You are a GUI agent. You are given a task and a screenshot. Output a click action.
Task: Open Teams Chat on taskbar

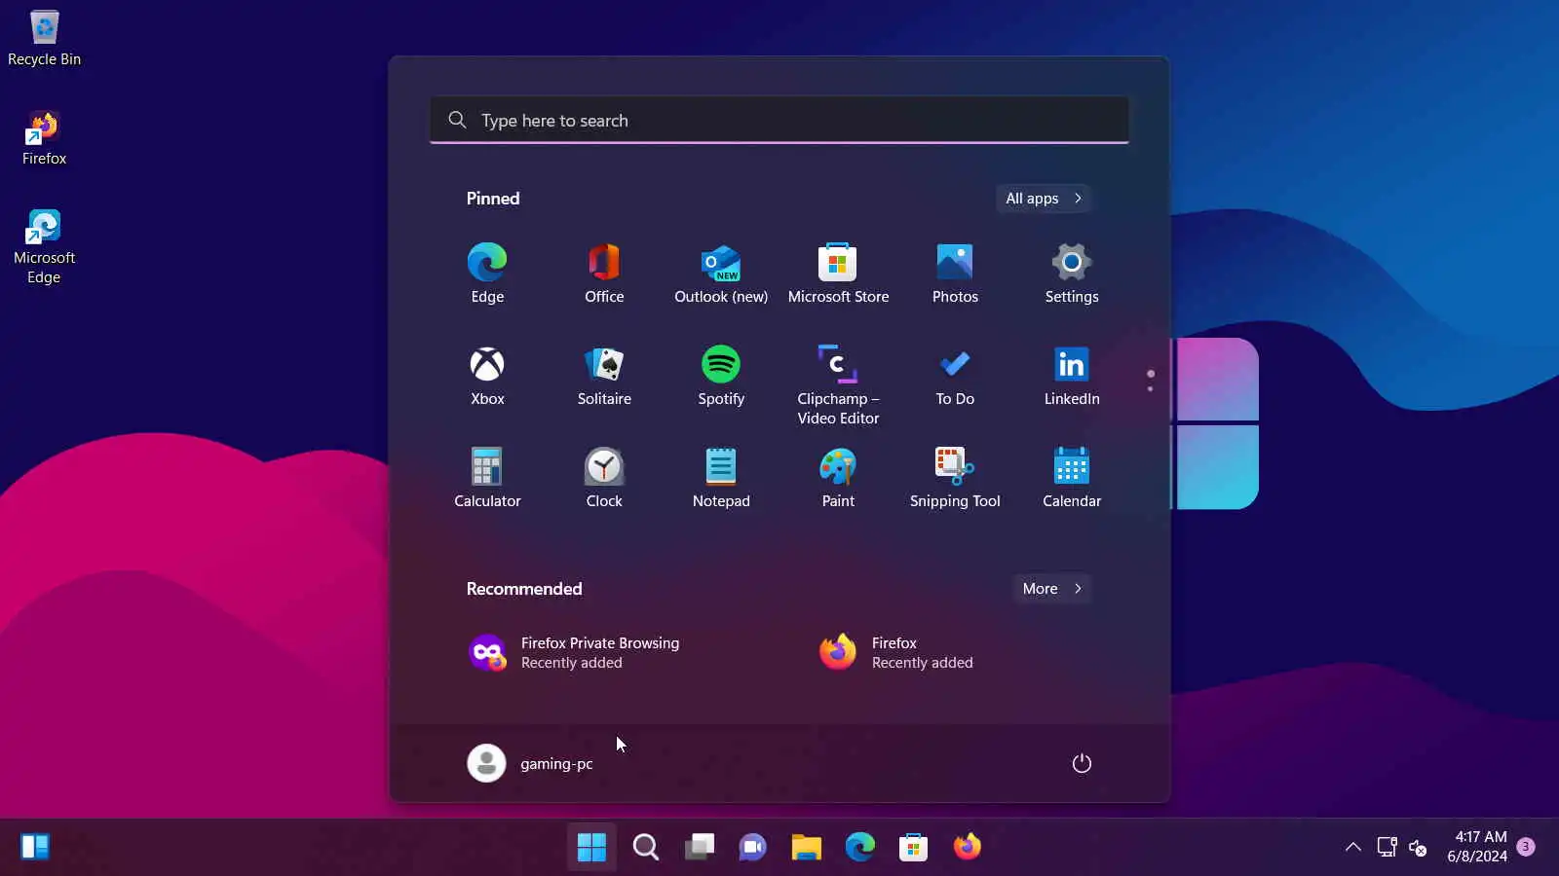(x=752, y=847)
